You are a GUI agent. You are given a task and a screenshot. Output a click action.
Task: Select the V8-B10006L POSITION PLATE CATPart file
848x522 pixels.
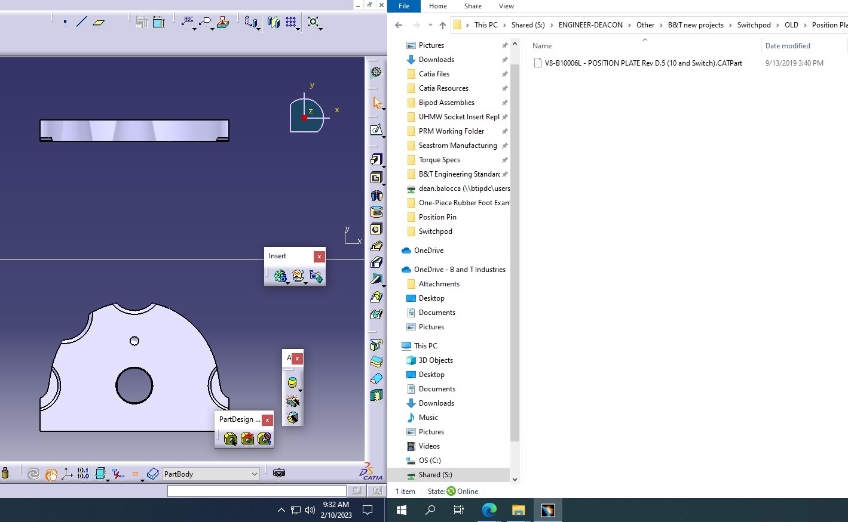click(x=643, y=63)
